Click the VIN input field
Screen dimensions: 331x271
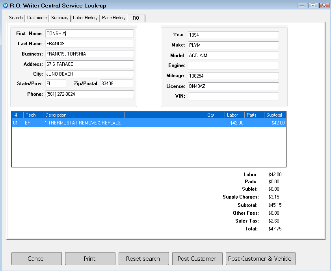(x=233, y=96)
